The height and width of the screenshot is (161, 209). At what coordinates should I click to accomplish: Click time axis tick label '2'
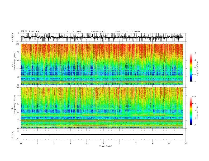click(54, 143)
